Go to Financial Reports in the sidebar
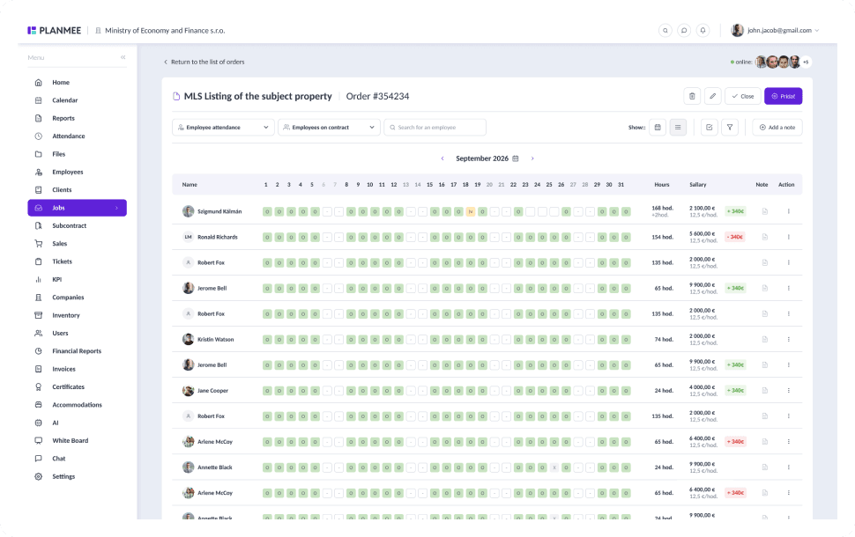Screen dimensions: 855x537 (x=77, y=351)
